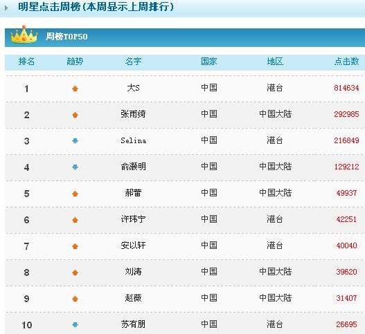
Task: Select the Selina name link
Action: (134, 140)
